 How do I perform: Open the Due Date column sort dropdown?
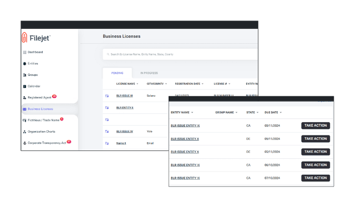pos(281,112)
